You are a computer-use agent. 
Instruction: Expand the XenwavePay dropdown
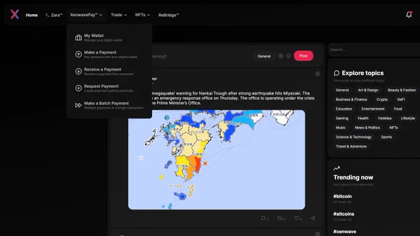point(86,15)
